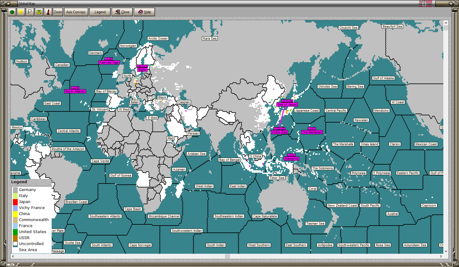This screenshot has height=267, width=459.
Task: Click the United States green legend swatch
Action: click(x=15, y=232)
